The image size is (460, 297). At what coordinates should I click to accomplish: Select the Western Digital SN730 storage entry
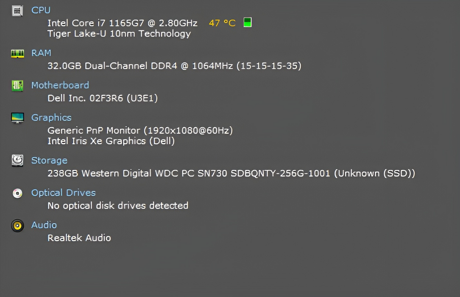[x=231, y=173]
